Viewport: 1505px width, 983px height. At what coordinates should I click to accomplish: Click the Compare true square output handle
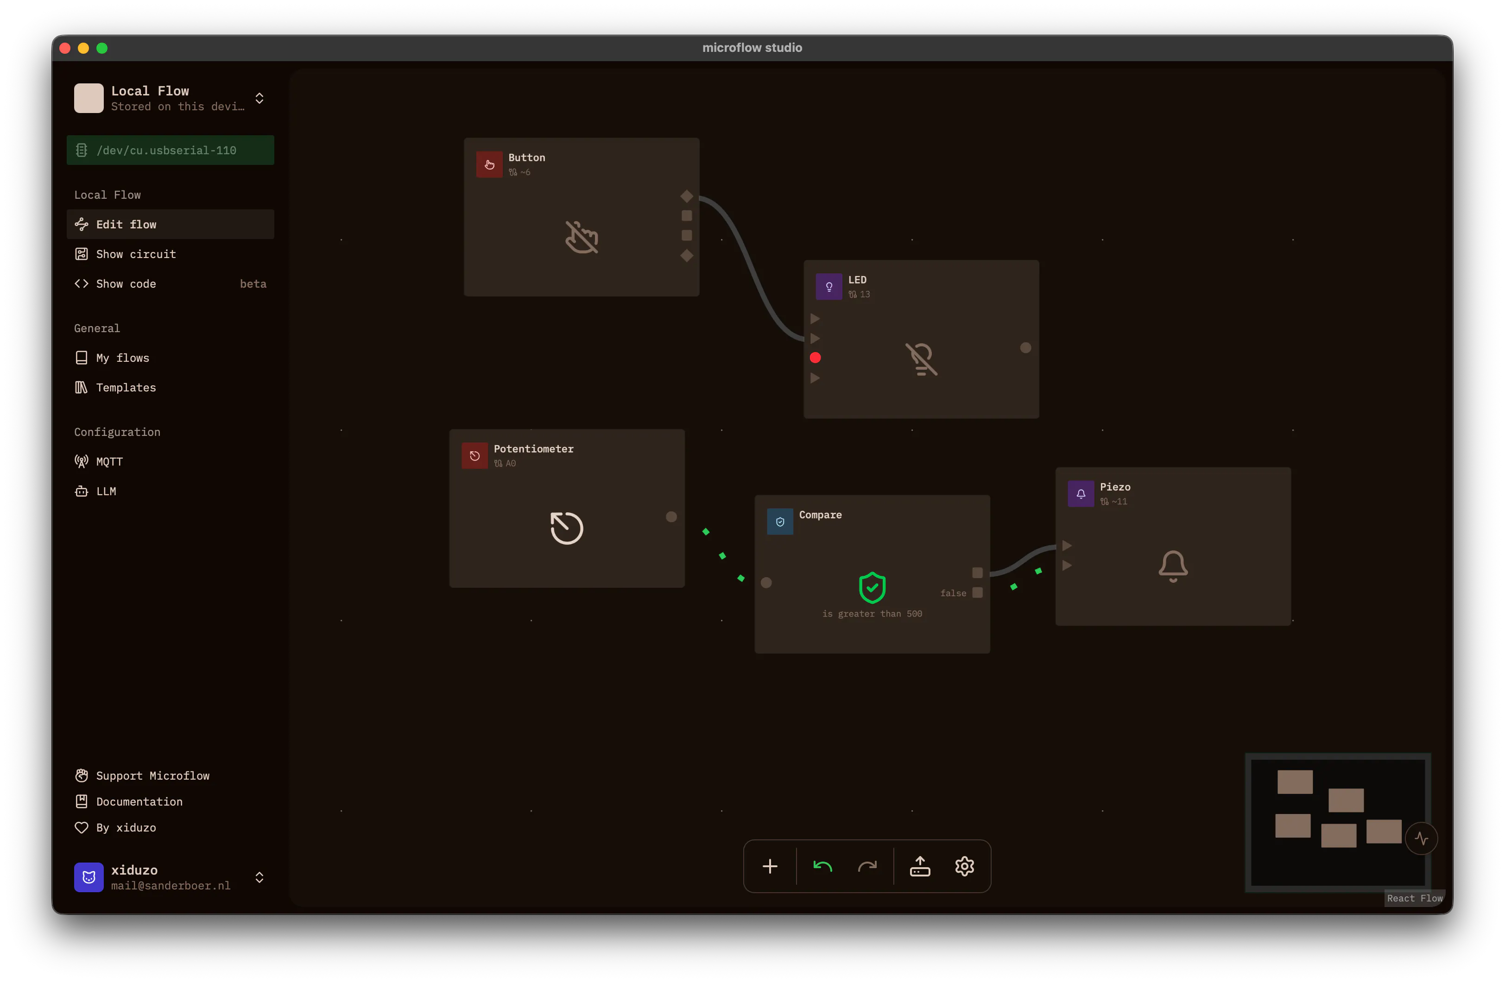pos(978,573)
